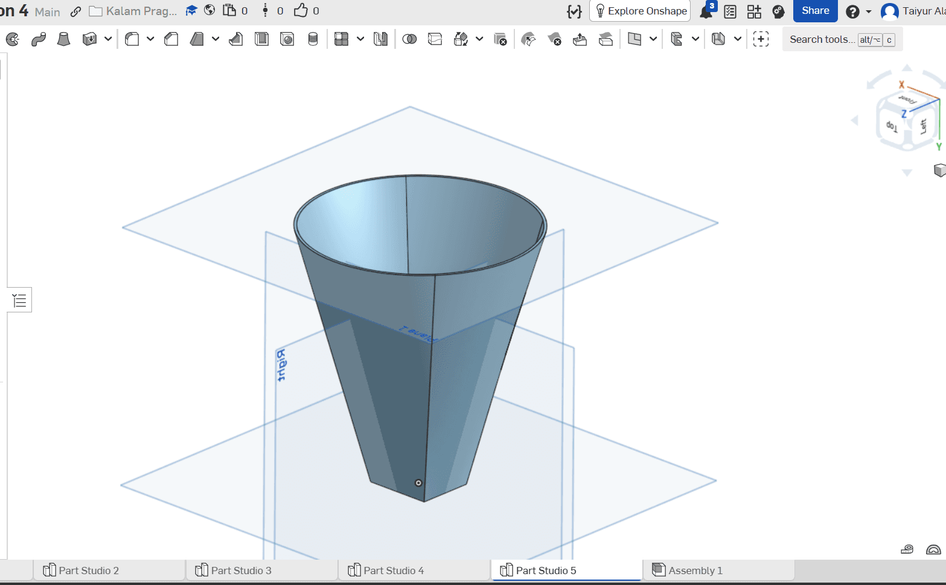946x585 pixels.
Task: Select the Draft tool
Action: 197,39
